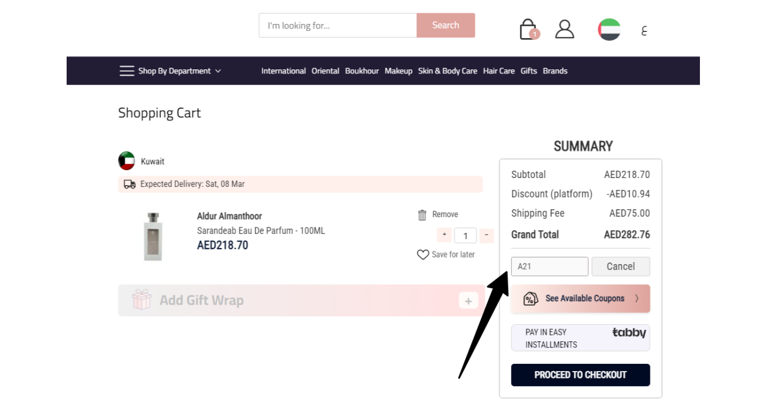
Task: Increase quantity with the plus button
Action: point(444,235)
